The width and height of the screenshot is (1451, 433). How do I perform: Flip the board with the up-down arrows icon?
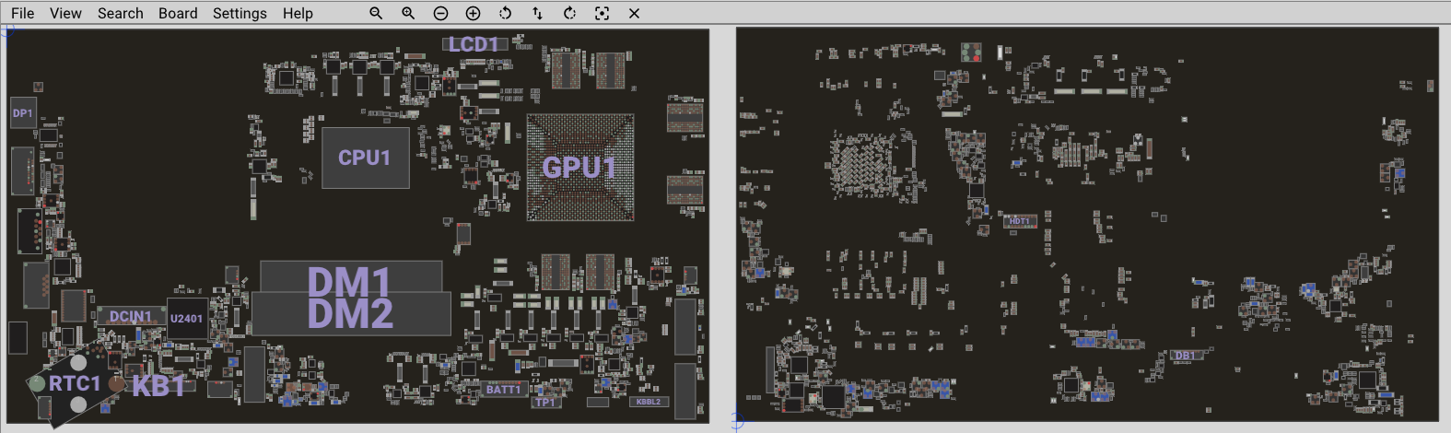(x=537, y=13)
